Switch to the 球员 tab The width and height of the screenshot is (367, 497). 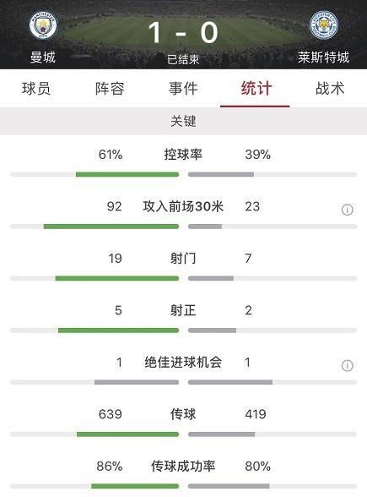pos(36,89)
